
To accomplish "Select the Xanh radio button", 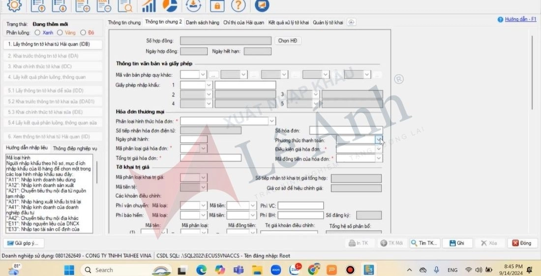I will (x=37, y=33).
